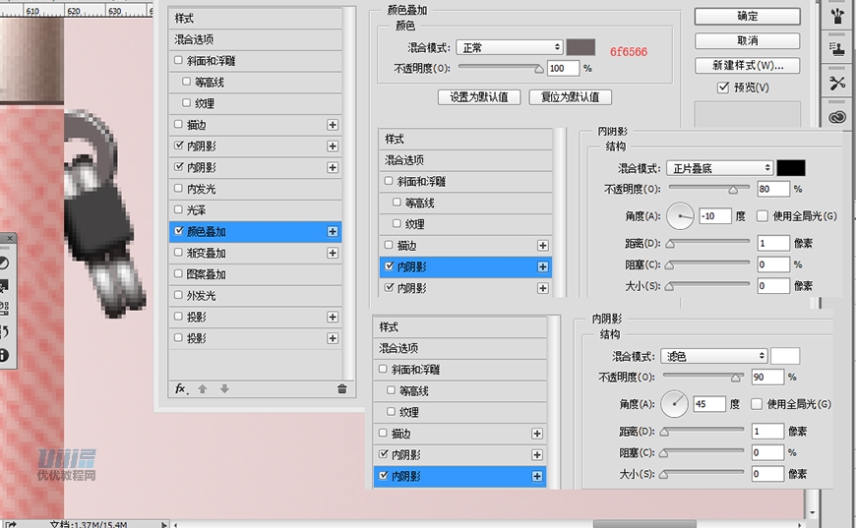
Task: Delete effect with the trash can icon
Action: click(x=342, y=389)
